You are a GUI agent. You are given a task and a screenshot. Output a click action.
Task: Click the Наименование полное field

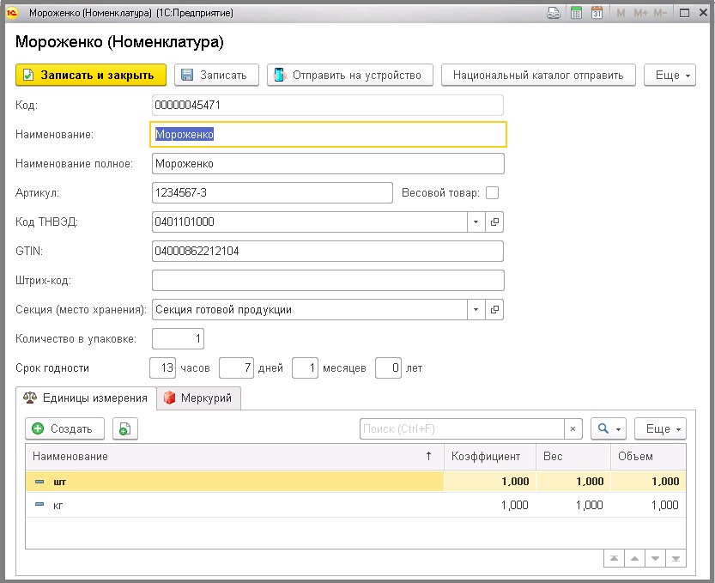tap(328, 164)
